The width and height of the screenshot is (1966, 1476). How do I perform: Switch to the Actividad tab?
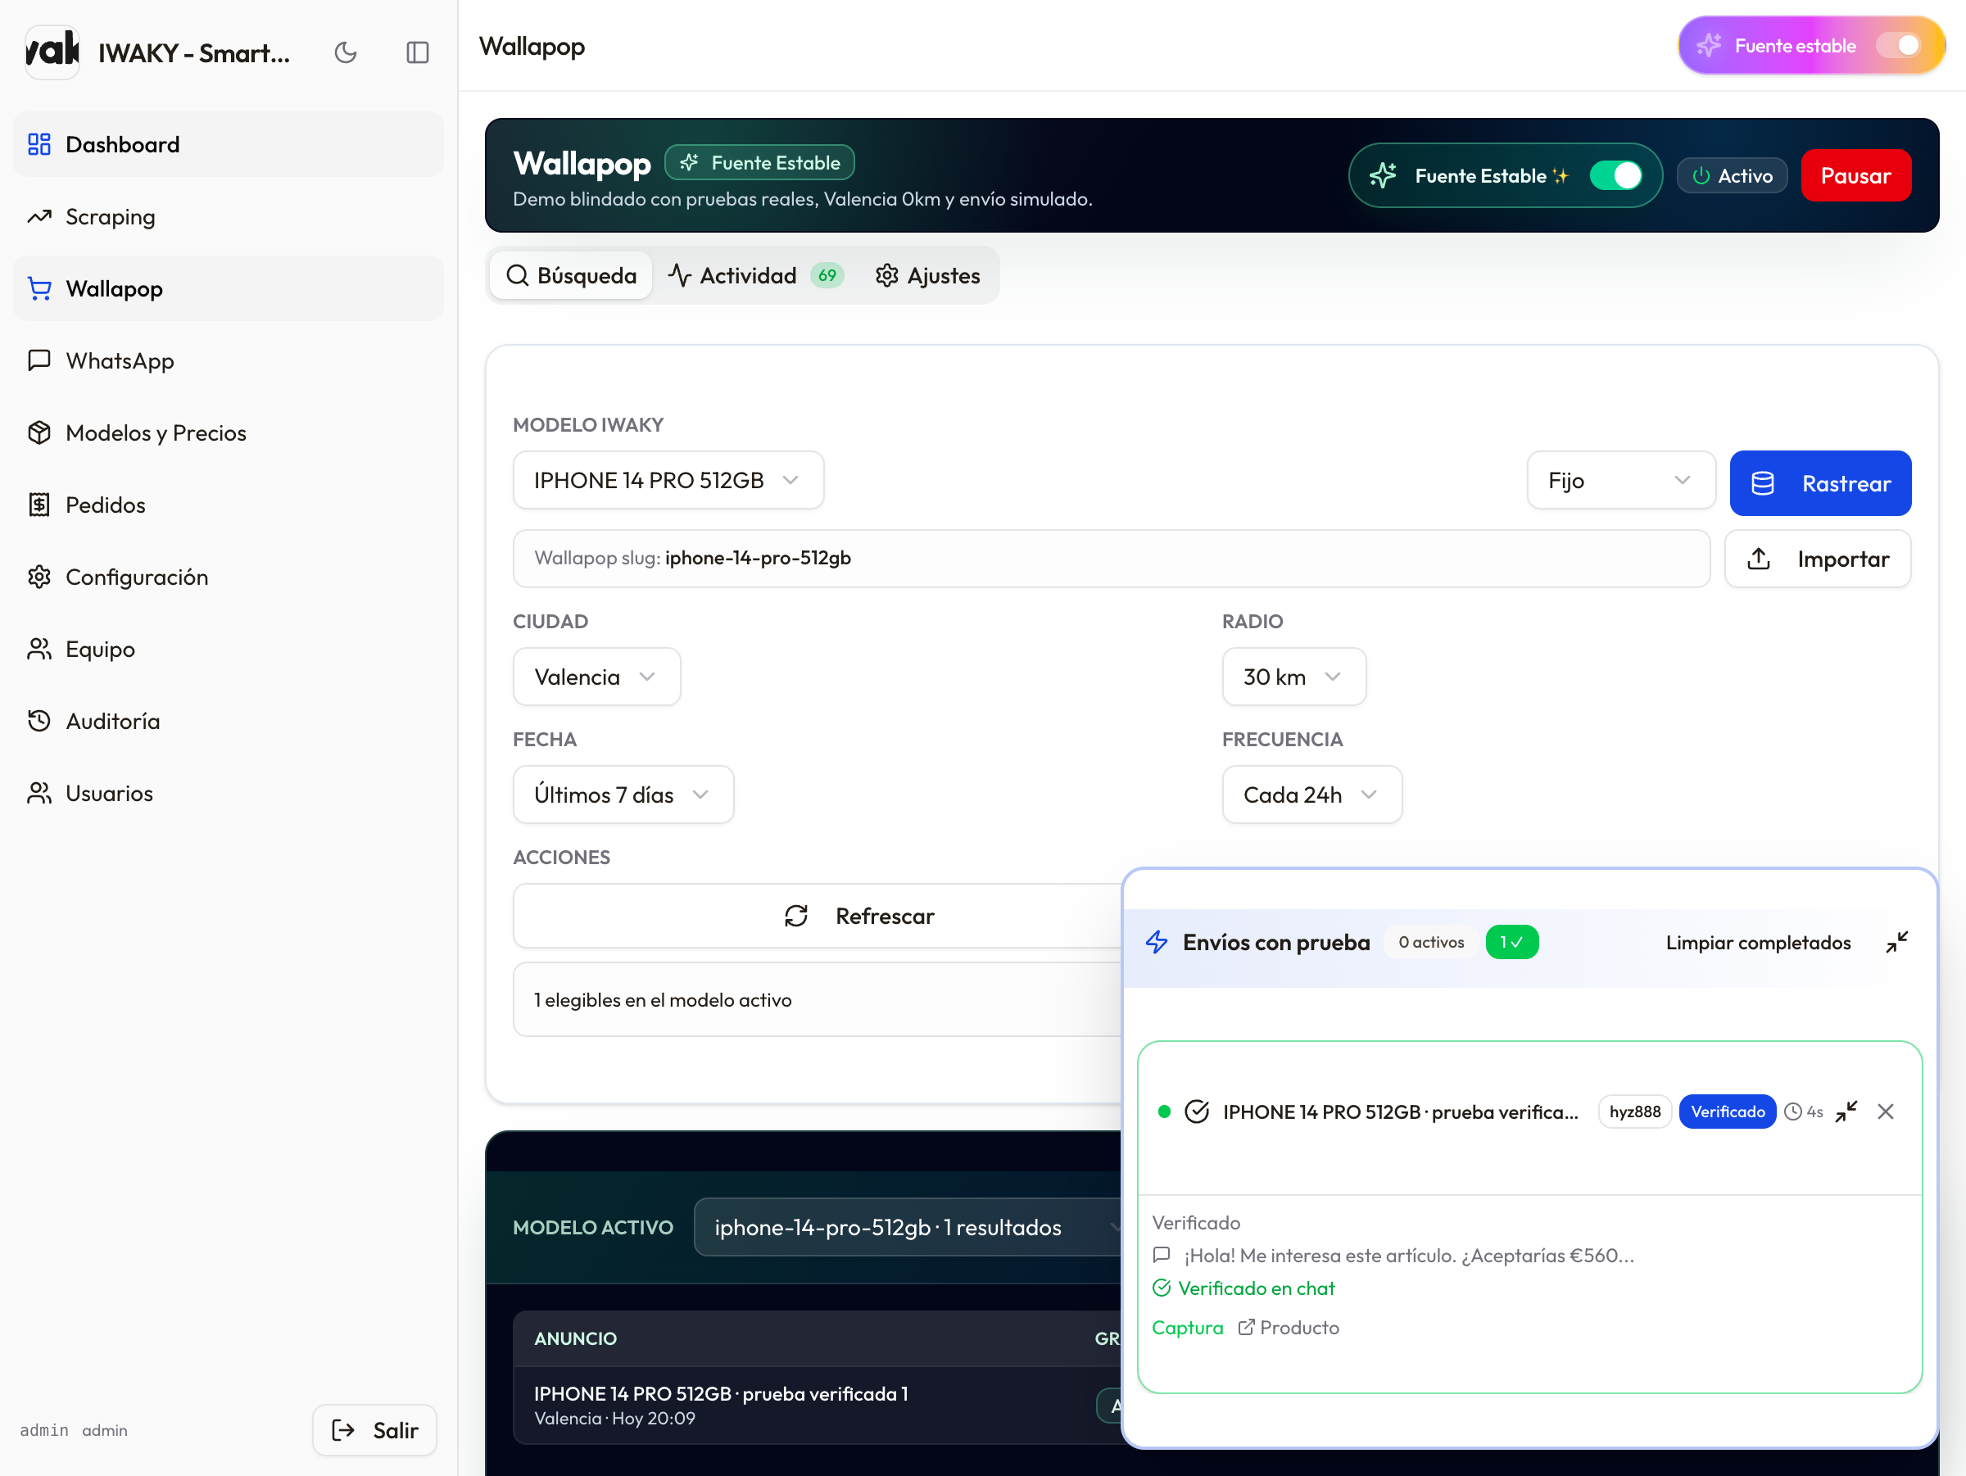[754, 275]
